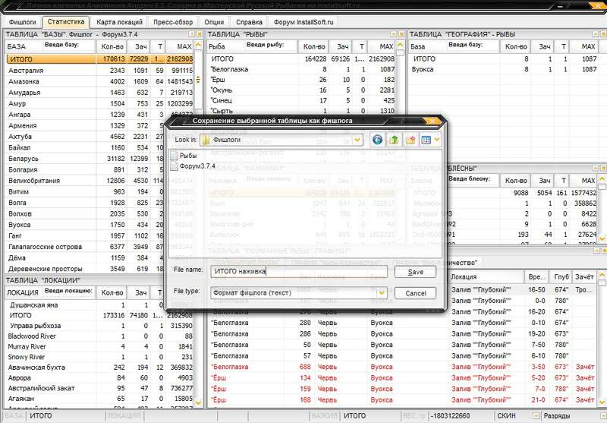Open the File type dropdown
The image size is (607, 423).
[x=382, y=293]
